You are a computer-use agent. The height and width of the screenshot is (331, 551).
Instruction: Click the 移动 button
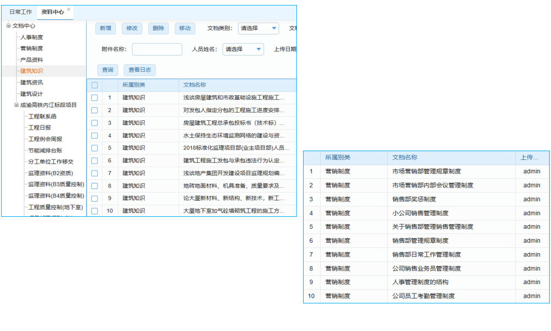tap(184, 28)
